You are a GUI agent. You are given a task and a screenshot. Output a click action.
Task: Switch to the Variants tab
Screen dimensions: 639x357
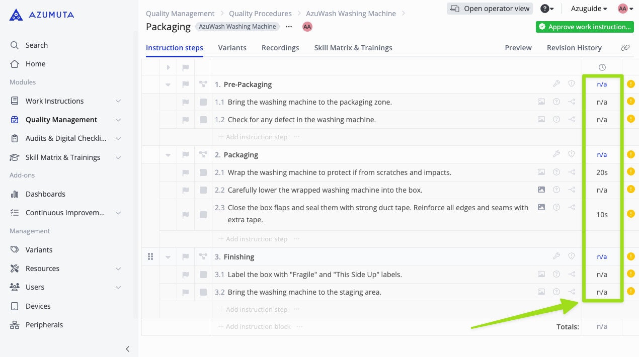pos(232,48)
